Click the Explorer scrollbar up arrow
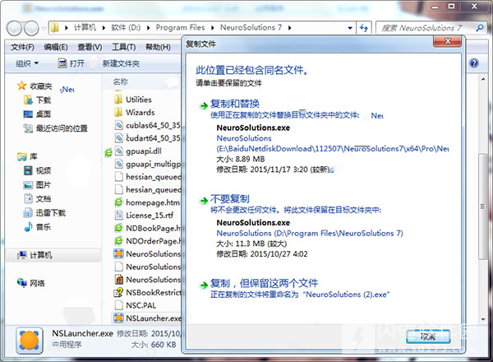The width and height of the screenshot is (493, 362). click(483, 79)
